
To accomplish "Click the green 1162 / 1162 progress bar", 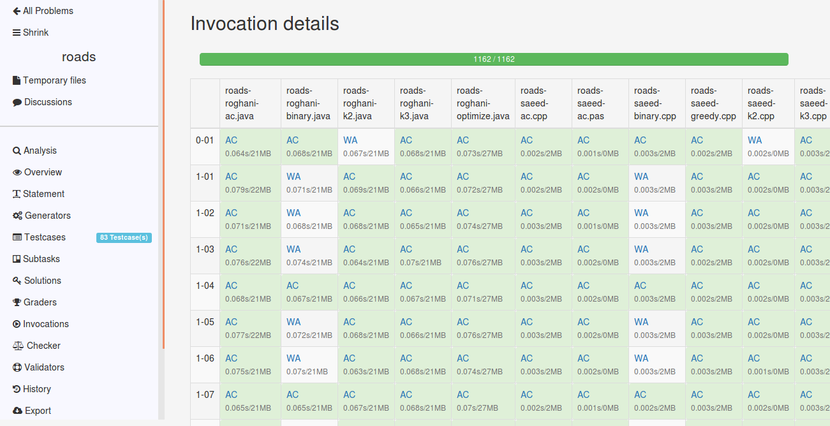I will click(494, 59).
